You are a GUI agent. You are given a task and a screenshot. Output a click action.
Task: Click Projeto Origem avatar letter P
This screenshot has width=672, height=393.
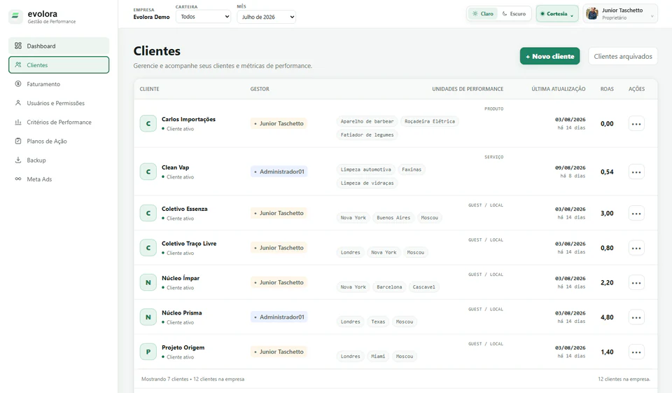(148, 352)
